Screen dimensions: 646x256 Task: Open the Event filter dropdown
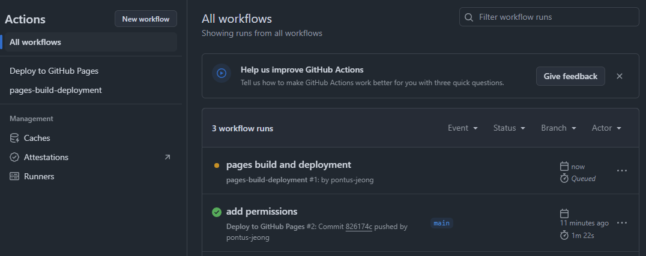[463, 128]
